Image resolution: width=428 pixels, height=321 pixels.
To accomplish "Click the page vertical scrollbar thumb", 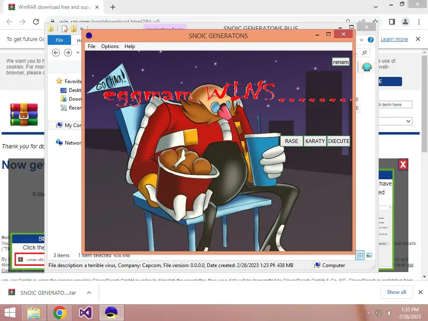I will point(424,104).
